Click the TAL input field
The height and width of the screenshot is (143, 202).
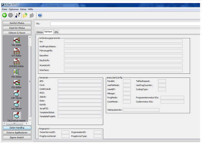125,24
